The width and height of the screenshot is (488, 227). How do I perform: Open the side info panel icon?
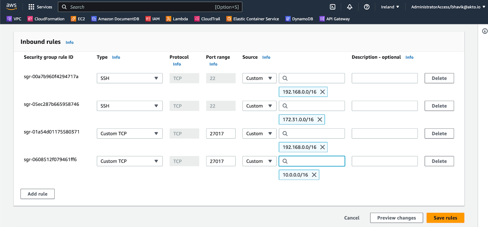coord(485,31)
